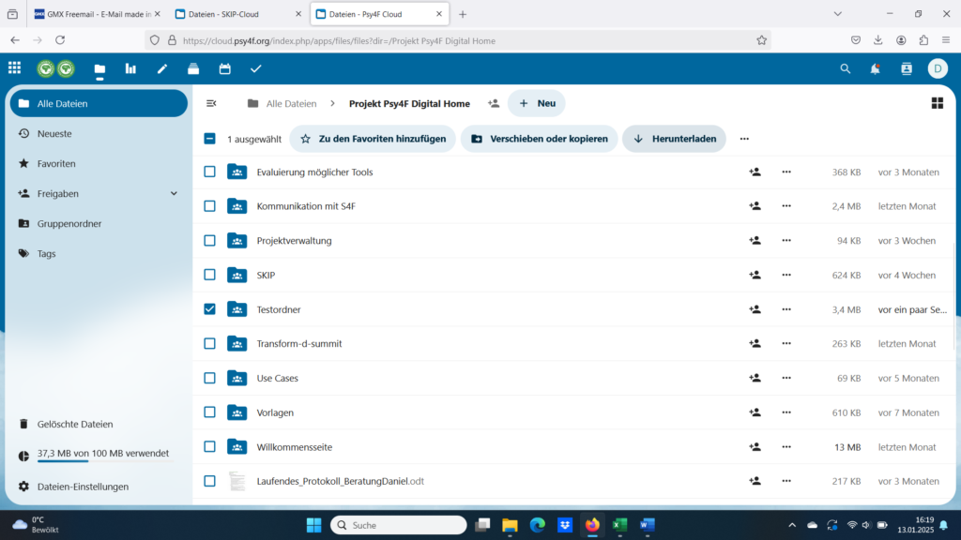This screenshot has height=540, width=961.
Task: Open the Tasks checkmark app icon
Action: coord(255,68)
